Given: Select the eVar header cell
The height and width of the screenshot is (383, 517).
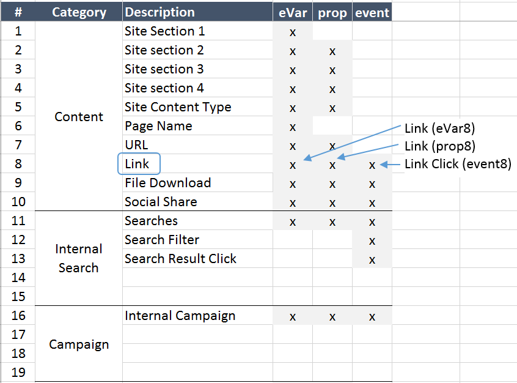Looking at the screenshot, I should pyautogui.click(x=293, y=12).
